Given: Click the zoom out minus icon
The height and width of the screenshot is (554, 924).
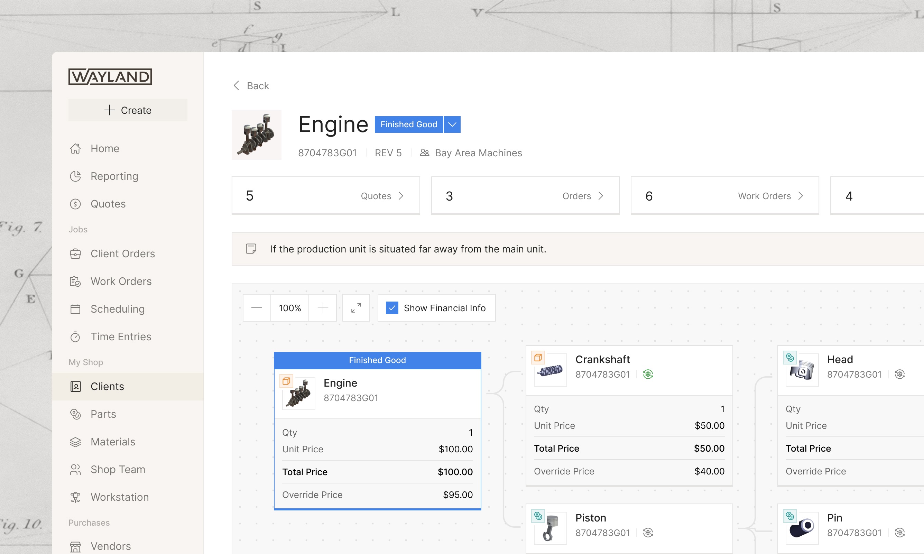Looking at the screenshot, I should tap(256, 308).
